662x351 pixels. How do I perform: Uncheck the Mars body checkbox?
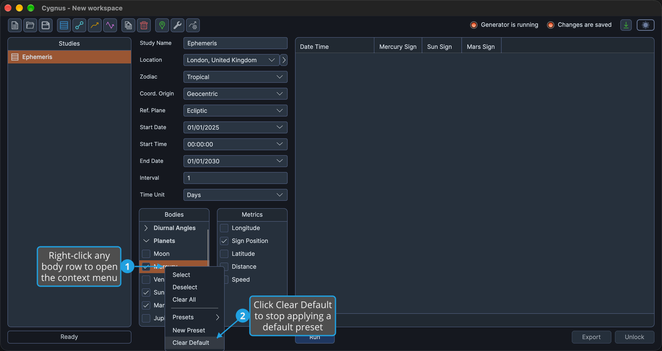pos(146,305)
